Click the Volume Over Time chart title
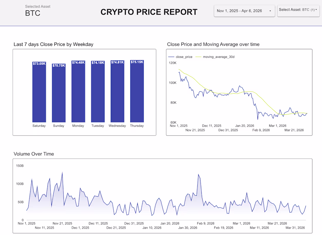Image resolution: width=322 pixels, height=235 pixels. click(x=34, y=154)
